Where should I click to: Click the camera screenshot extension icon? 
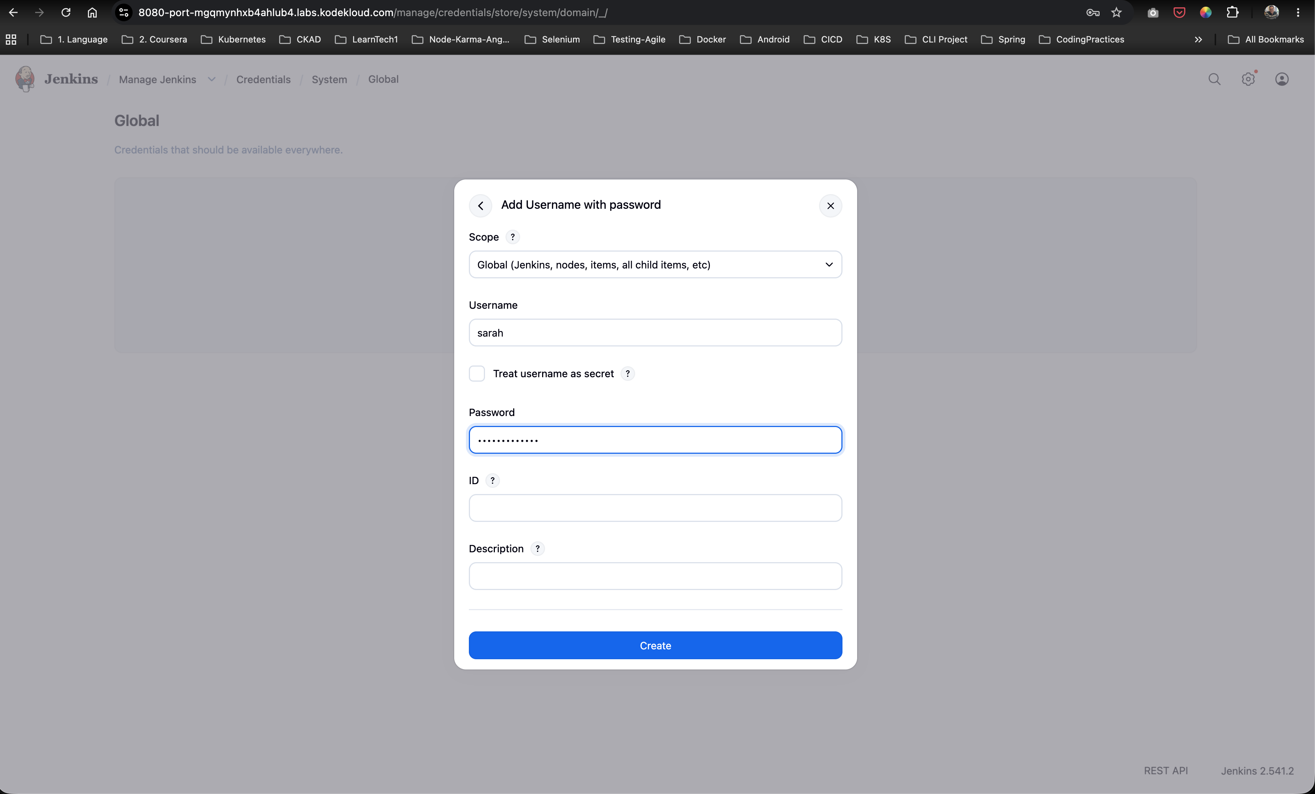pyautogui.click(x=1153, y=12)
